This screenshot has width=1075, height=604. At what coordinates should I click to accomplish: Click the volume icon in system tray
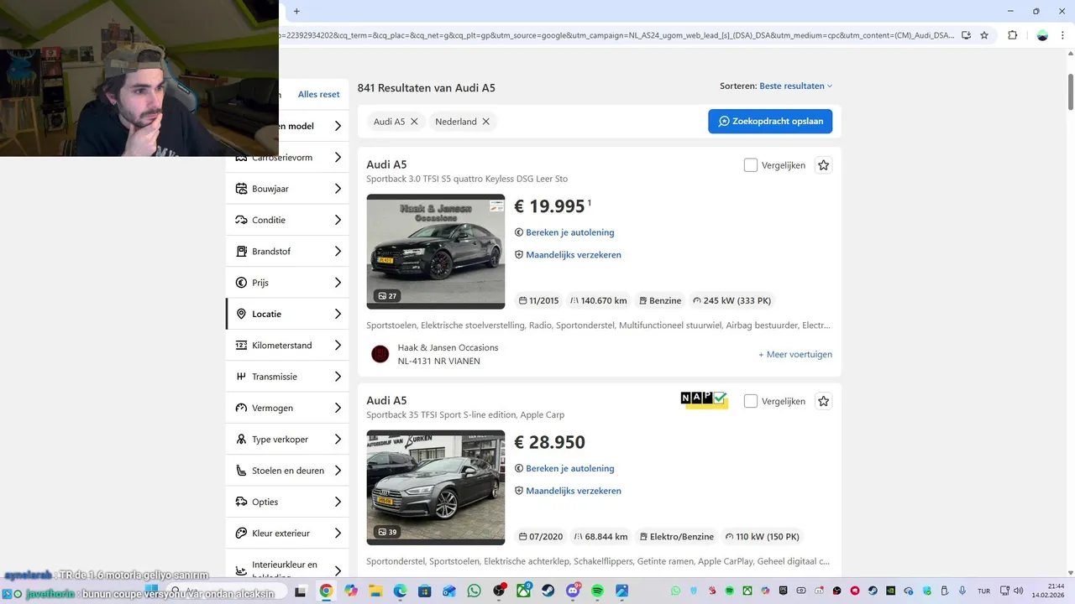[1018, 591]
